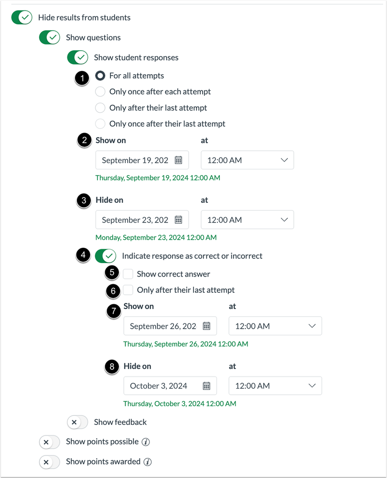The height and width of the screenshot is (478, 387).
Task: Click info icon beside Show points possible
Action: click(x=146, y=442)
